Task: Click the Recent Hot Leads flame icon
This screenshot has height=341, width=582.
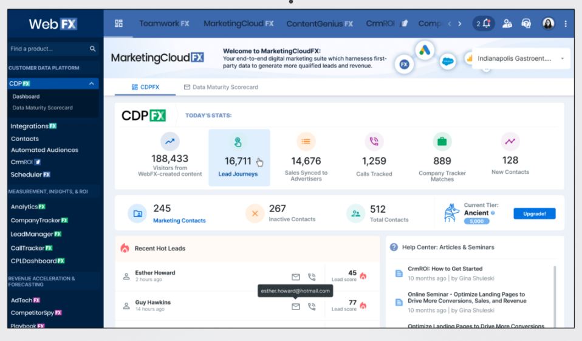Action: tap(125, 248)
